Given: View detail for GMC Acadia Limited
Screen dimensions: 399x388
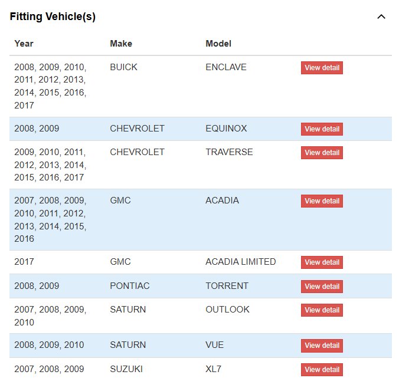Looking at the screenshot, I should [x=322, y=262].
